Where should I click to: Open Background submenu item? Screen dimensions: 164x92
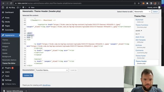pyautogui.click(x=7, y=56)
